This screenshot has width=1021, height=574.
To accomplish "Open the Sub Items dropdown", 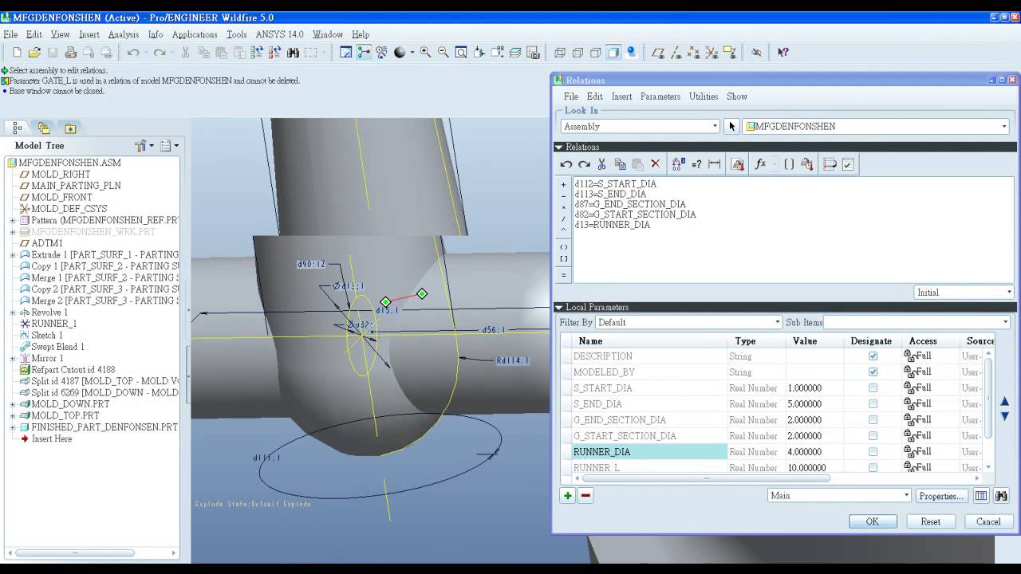I will point(916,322).
